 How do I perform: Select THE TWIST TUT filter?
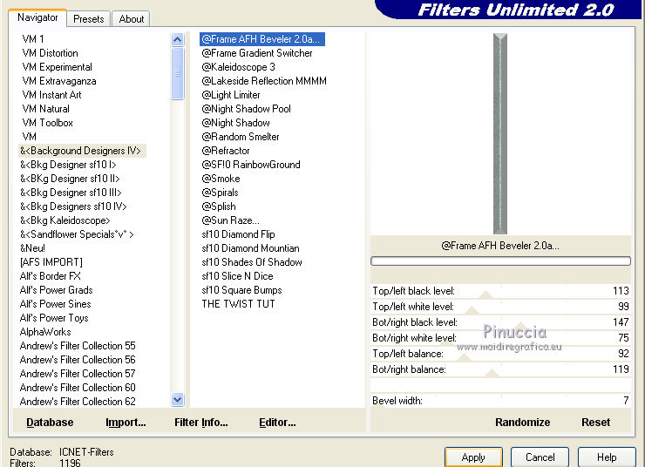[x=238, y=305]
